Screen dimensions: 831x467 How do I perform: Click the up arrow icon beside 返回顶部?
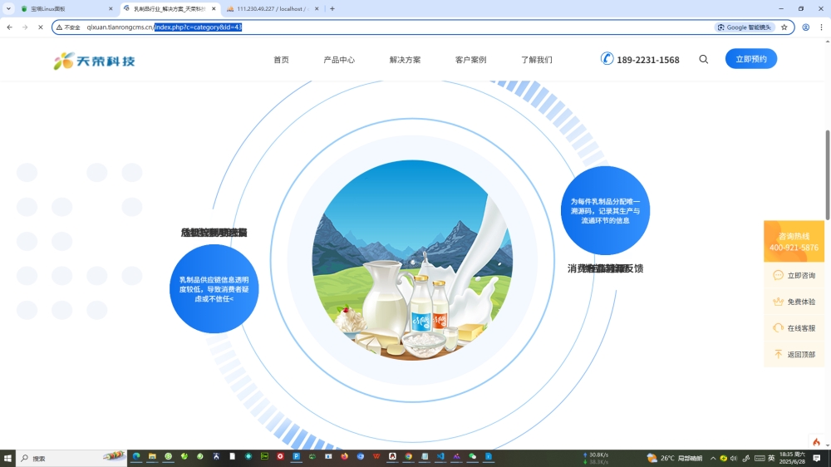point(778,354)
